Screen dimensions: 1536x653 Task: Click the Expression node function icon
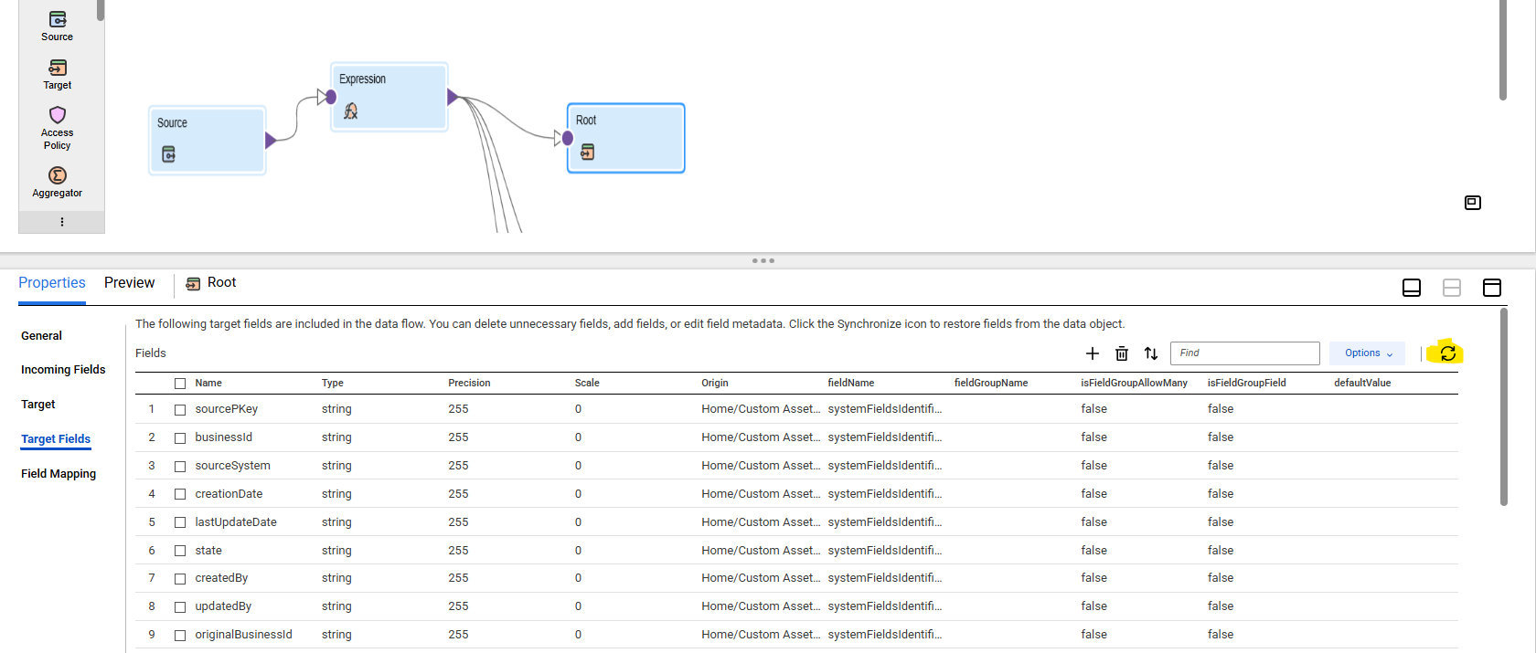350,111
